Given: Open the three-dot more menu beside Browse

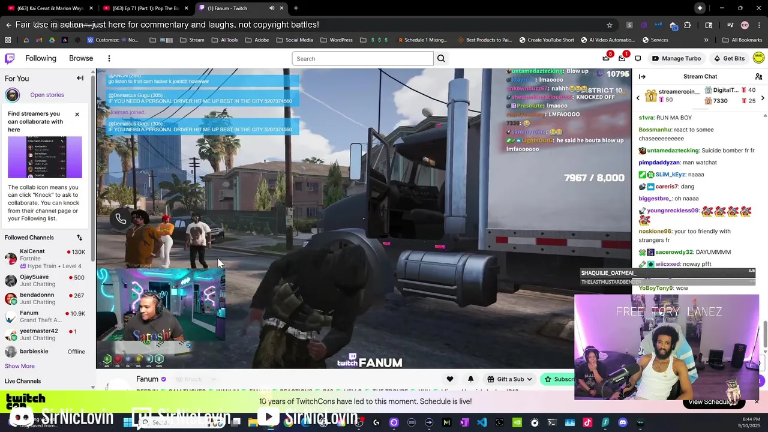Looking at the screenshot, I should point(109,58).
